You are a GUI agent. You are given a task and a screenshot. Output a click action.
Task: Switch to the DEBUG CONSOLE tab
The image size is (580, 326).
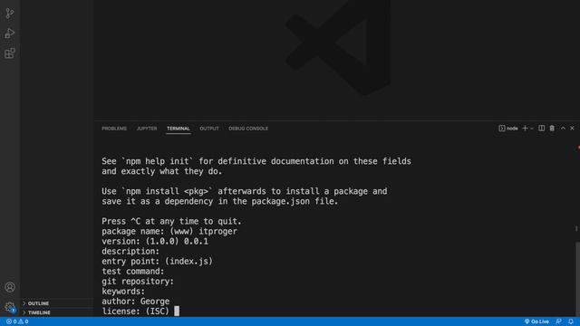[x=248, y=129]
